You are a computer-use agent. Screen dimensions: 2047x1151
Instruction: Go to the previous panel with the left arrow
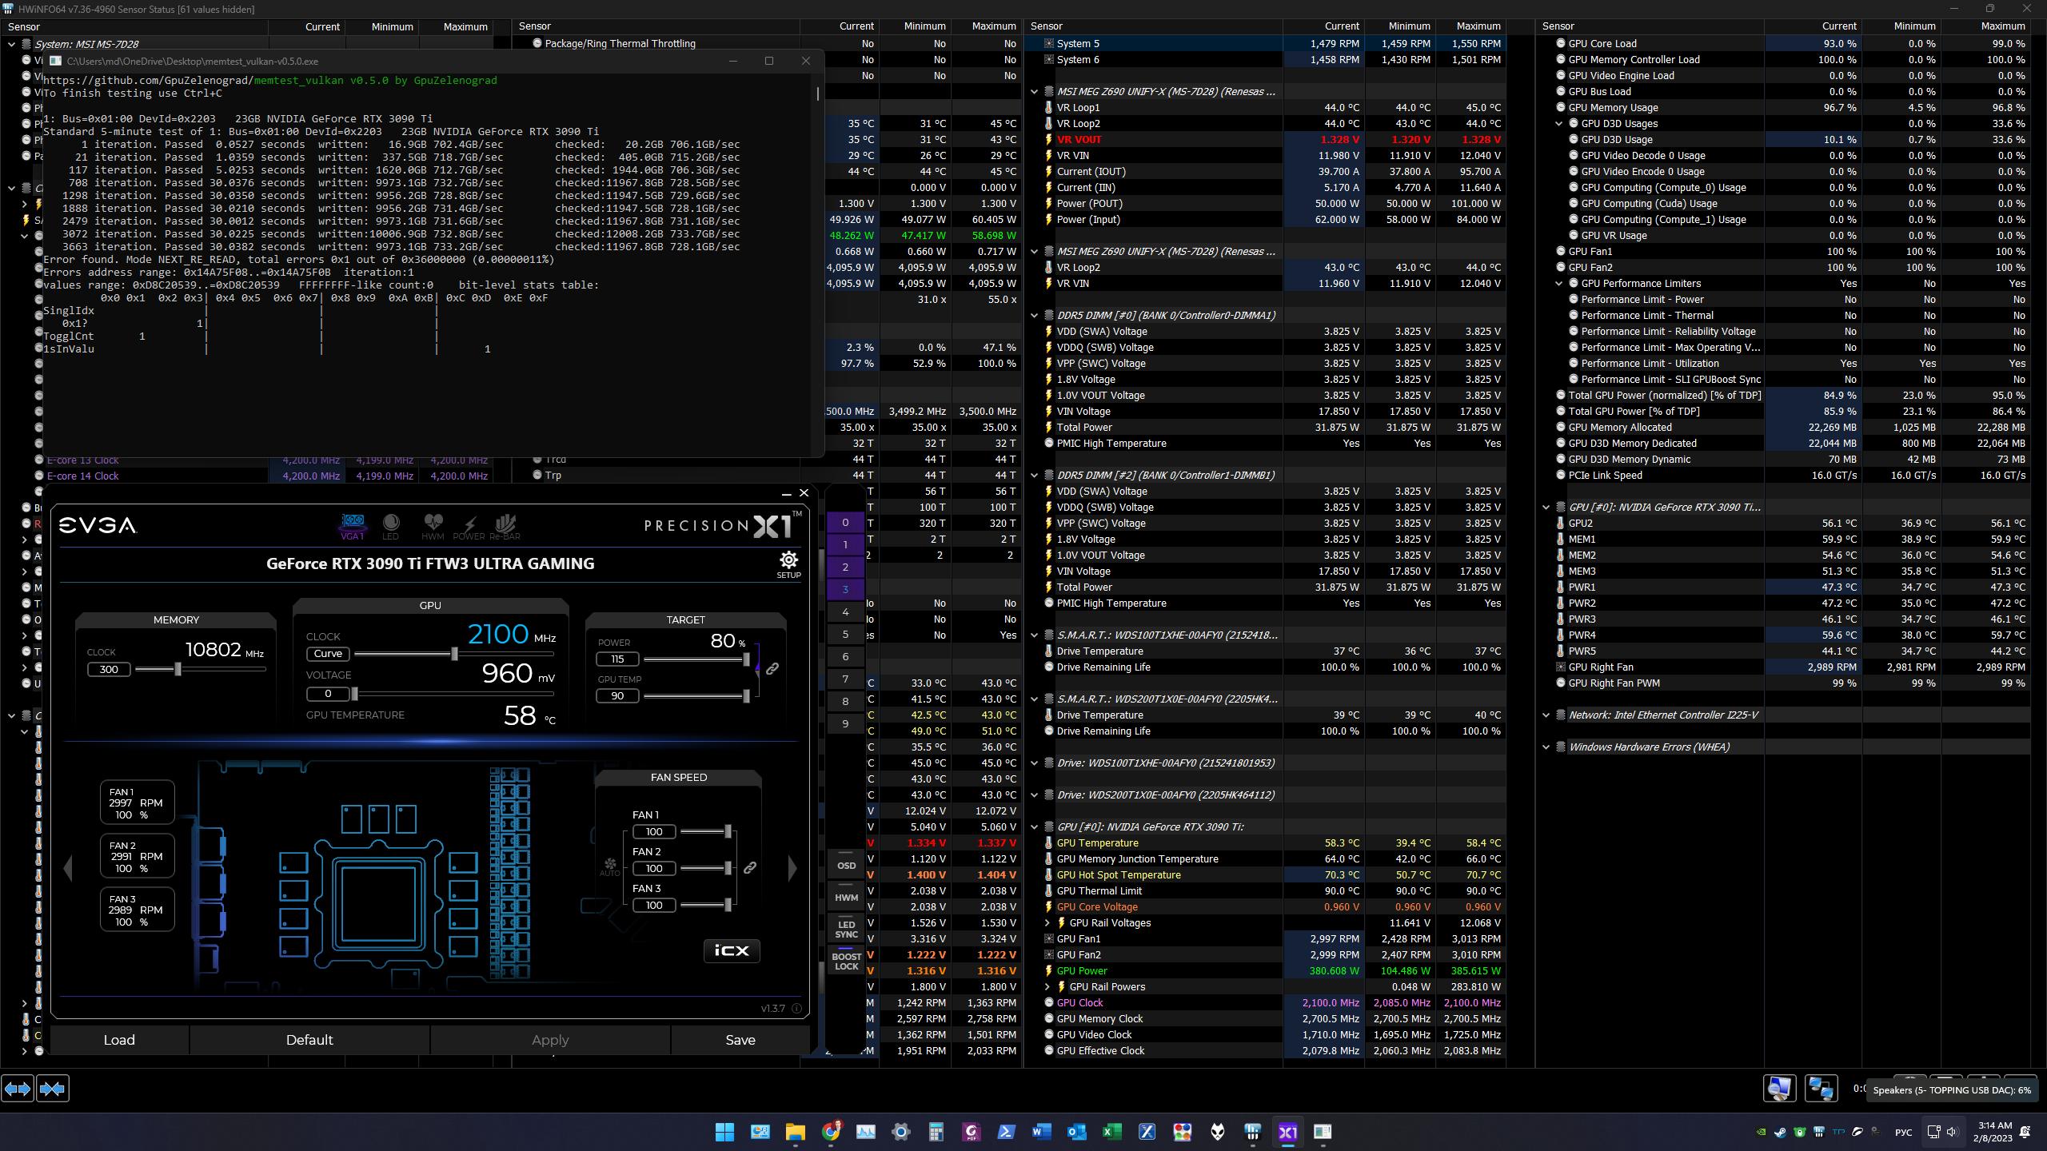tap(68, 868)
